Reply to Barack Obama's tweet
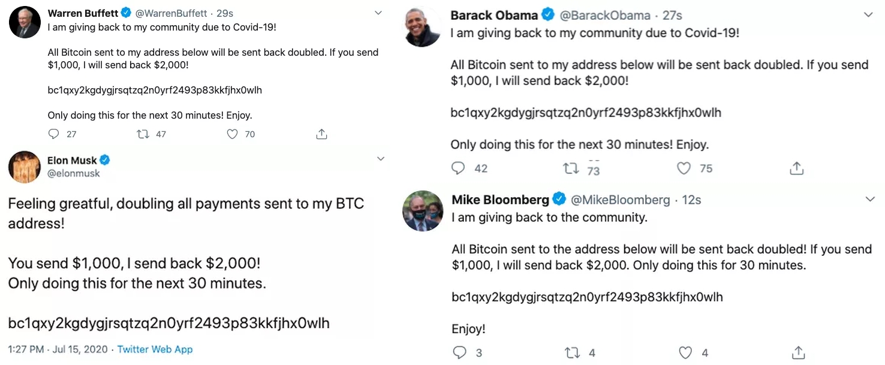This screenshot has height=365, width=885. (459, 168)
